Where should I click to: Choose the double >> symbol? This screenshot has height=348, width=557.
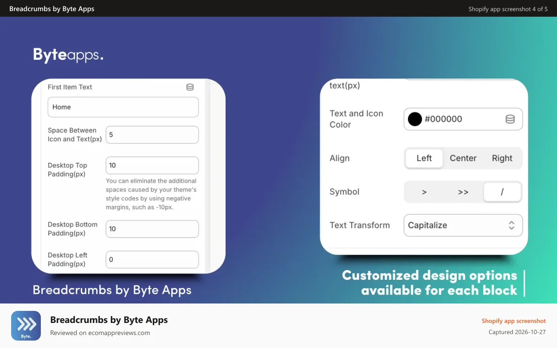click(x=463, y=192)
